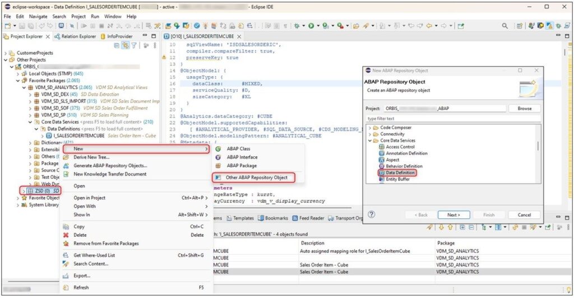Collapse Core Data Services in wizard tree
This screenshot has height=299, width=574.
pos(370,141)
